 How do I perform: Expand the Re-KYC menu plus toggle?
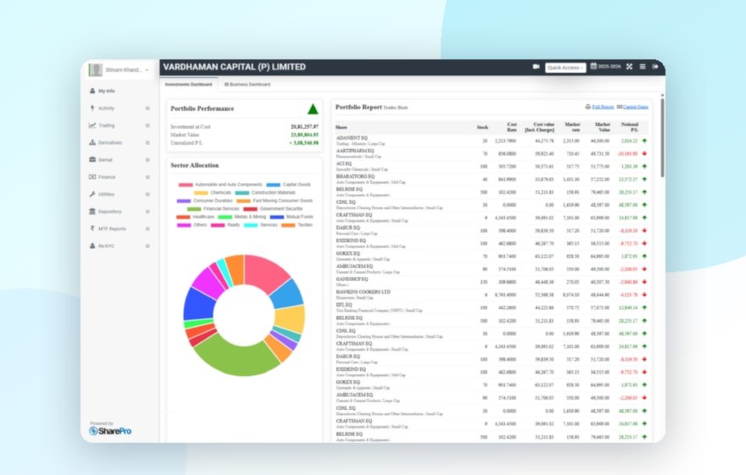tap(148, 246)
